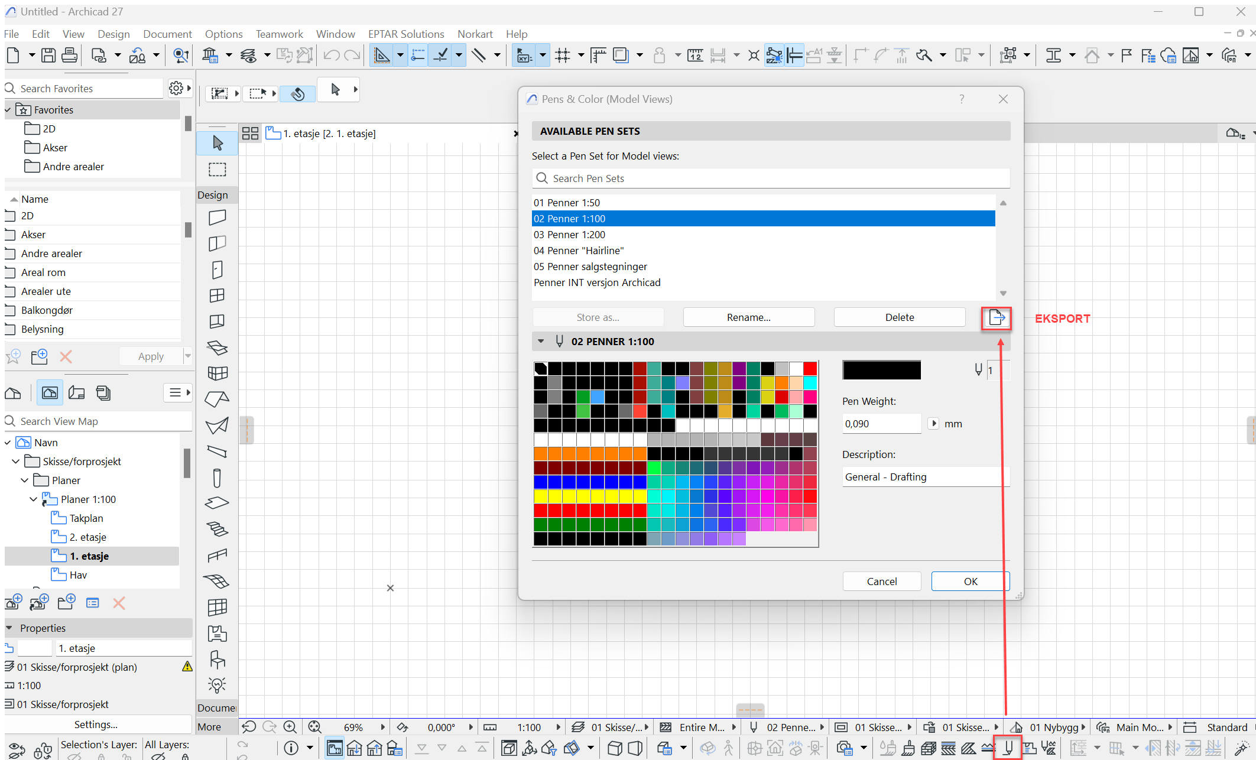The width and height of the screenshot is (1256, 760).
Task: Click the Export pen set icon
Action: (997, 318)
